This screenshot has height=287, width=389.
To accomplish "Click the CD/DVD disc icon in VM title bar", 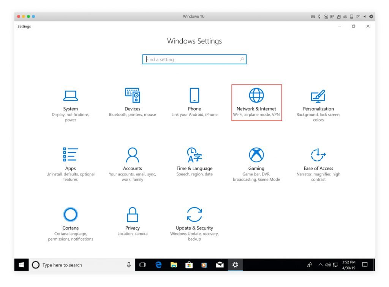I will click(326, 17).
